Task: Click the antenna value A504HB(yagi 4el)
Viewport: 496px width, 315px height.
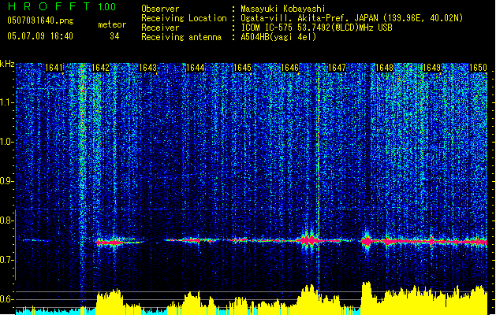Action: [x=278, y=37]
